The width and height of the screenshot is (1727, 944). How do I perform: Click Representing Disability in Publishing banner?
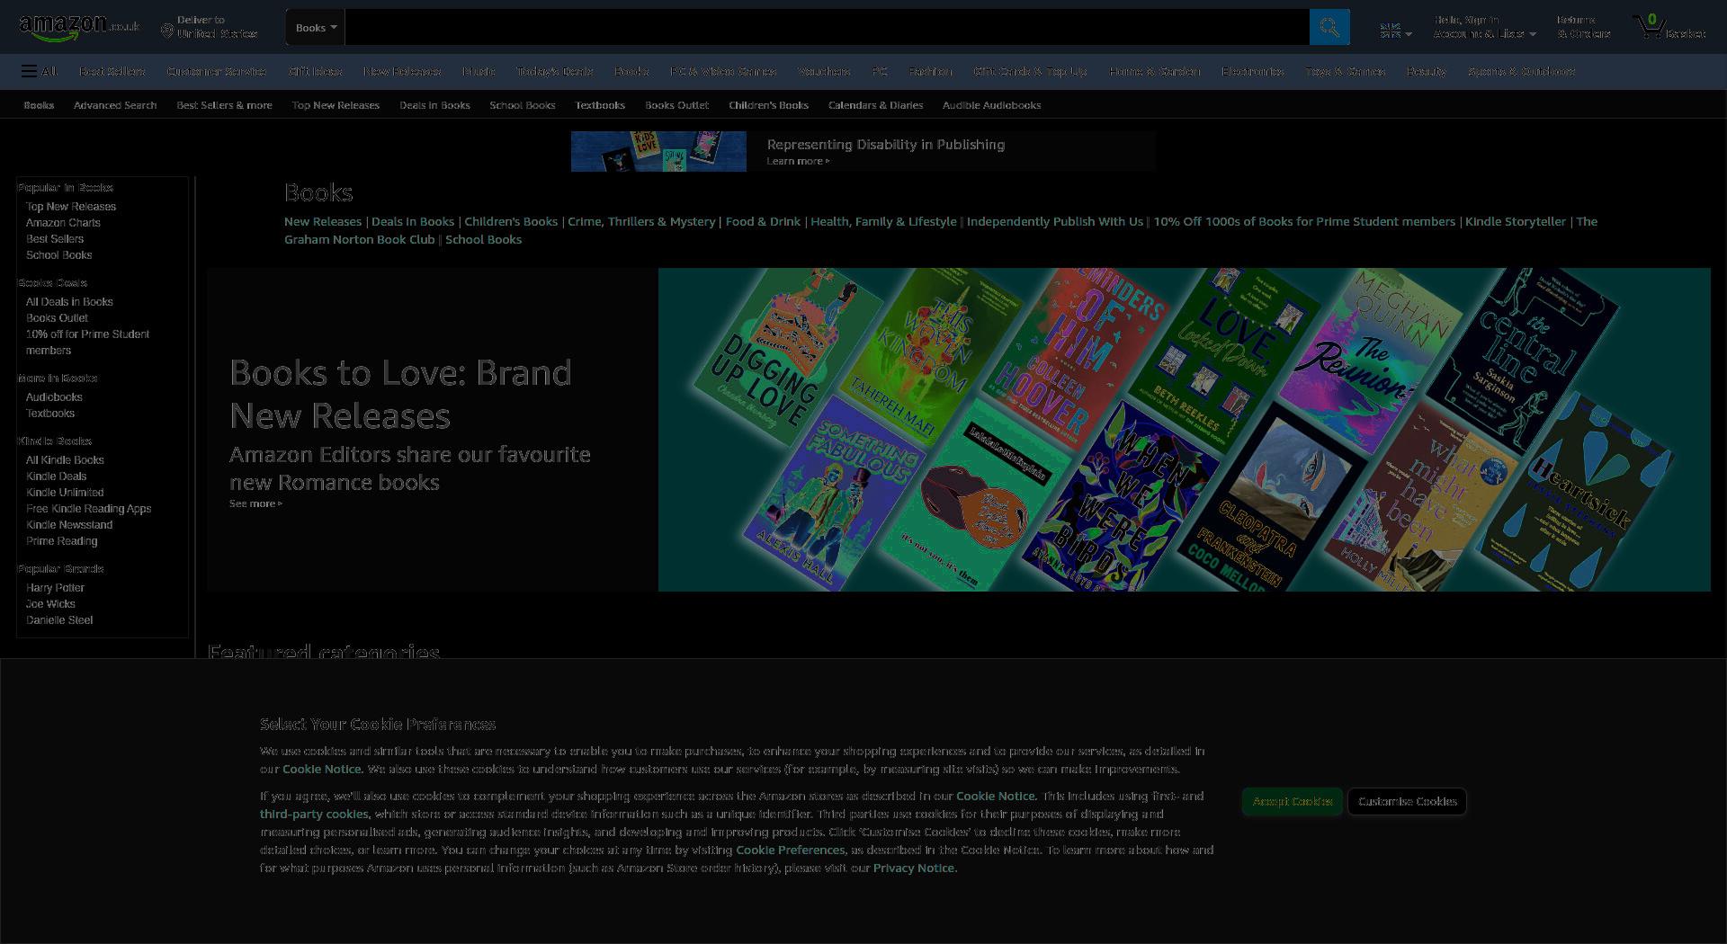[863, 151]
